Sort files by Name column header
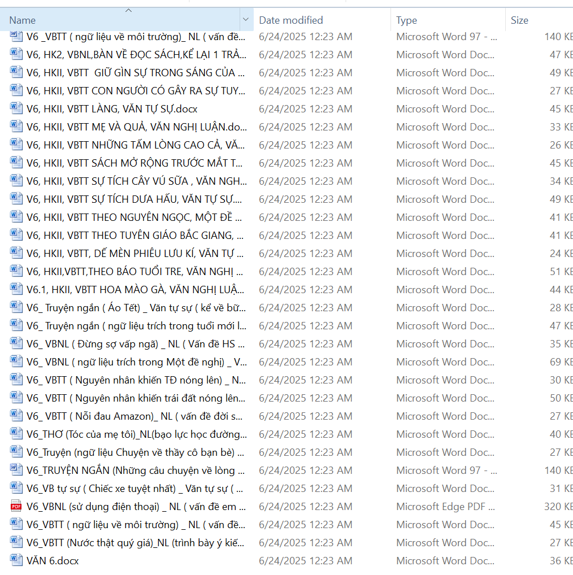This screenshot has height=575, width=573. point(113,20)
